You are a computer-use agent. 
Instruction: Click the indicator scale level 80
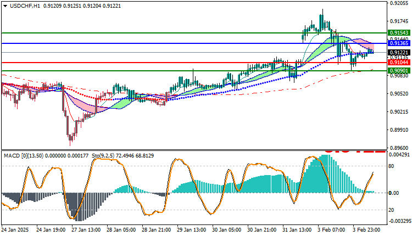coord(391,166)
